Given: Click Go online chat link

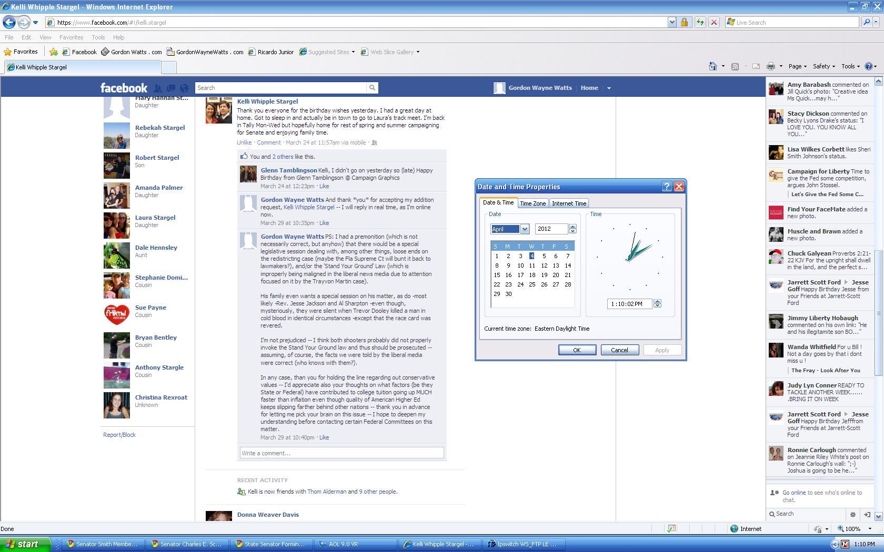Looking at the screenshot, I should [x=794, y=493].
